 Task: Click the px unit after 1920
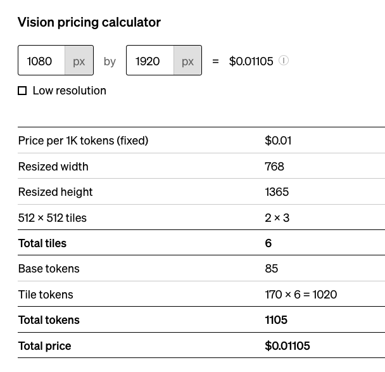pos(187,60)
